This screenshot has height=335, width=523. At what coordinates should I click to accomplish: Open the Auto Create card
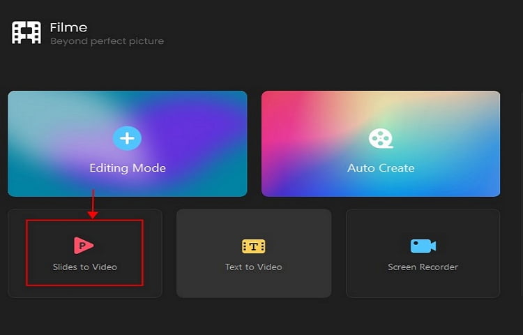(381, 144)
